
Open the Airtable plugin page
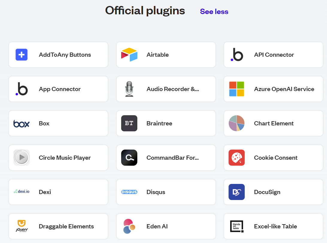click(x=166, y=55)
